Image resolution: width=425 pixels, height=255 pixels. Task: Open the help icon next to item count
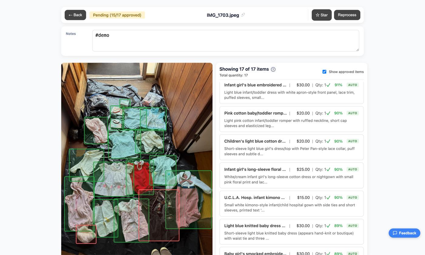coord(273,69)
